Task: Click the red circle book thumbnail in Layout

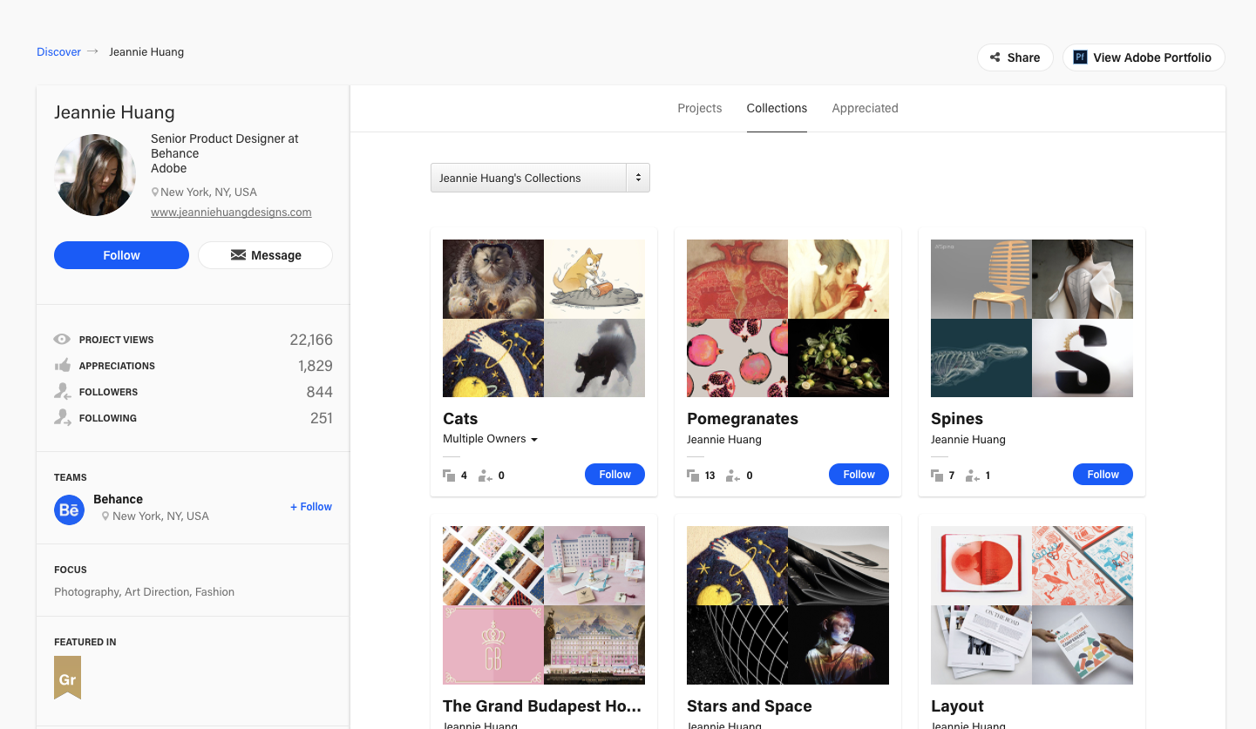Action: [981, 565]
